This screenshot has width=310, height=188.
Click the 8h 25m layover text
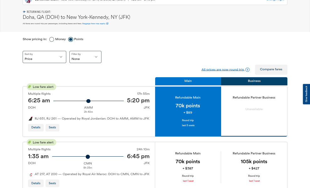pyautogui.click(x=88, y=168)
